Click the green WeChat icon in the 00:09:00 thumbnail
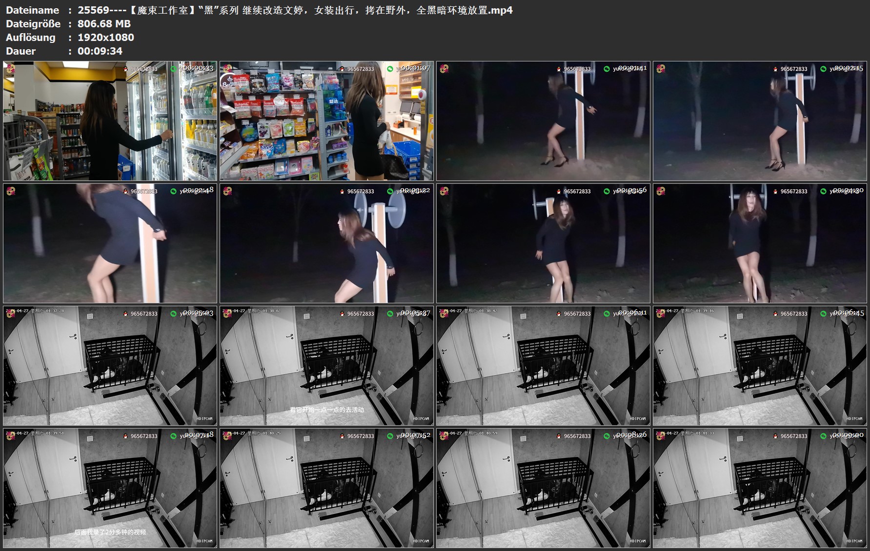This screenshot has height=551, width=870. pyautogui.click(x=823, y=436)
